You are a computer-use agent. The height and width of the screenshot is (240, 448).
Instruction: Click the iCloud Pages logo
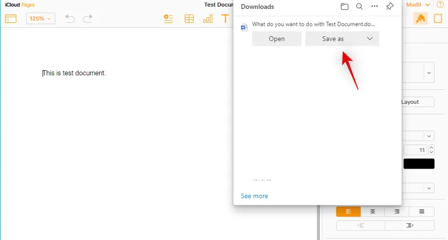click(x=20, y=5)
